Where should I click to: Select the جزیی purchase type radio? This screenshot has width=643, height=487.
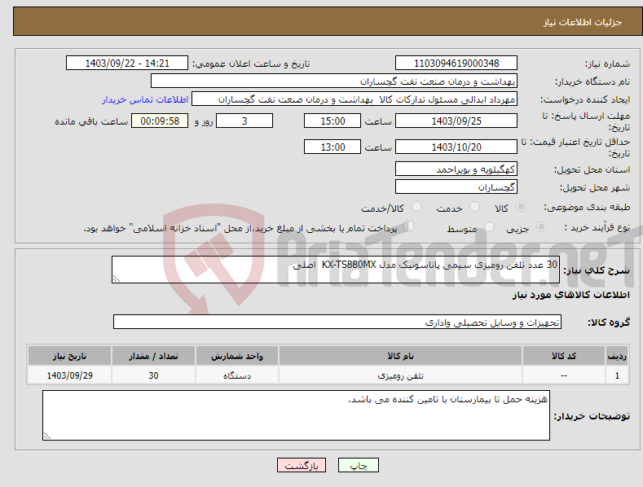click(x=541, y=226)
